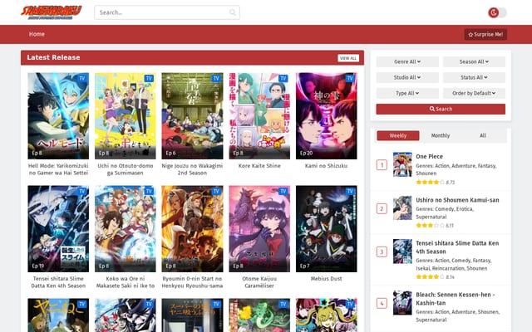
Task: Expand the Studio All dropdown
Action: pos(407,77)
